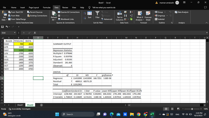Open Recent Sources
The image size is (209, 118).
pyautogui.click(x=35, y=12)
